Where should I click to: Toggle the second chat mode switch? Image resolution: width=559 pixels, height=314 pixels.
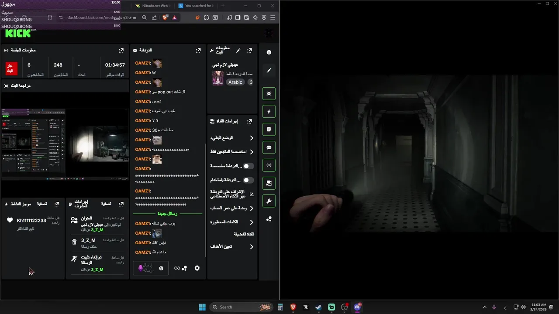(248, 180)
